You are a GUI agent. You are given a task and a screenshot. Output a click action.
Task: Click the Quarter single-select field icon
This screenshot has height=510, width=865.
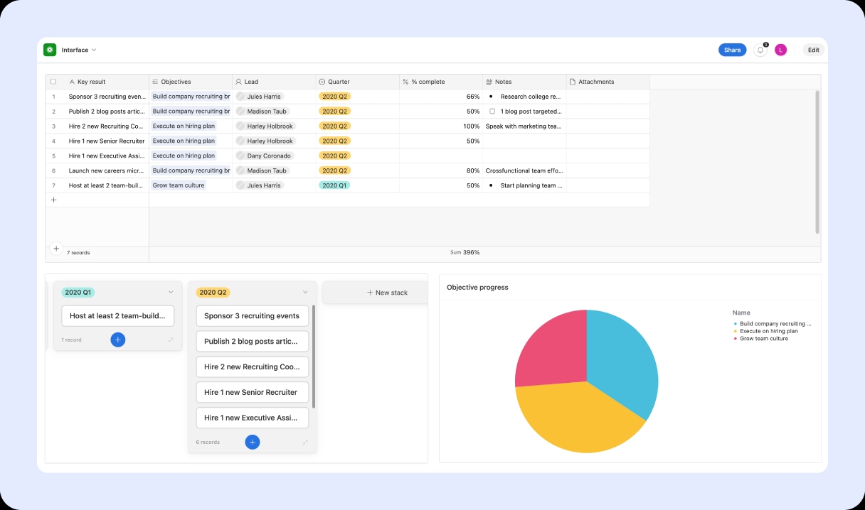[x=322, y=82]
